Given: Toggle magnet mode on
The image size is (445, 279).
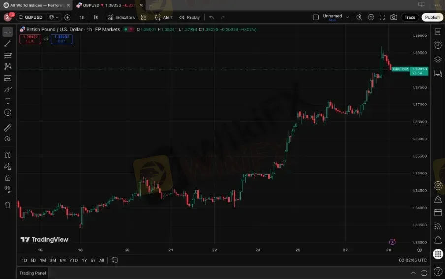Looking at the screenshot, I should coord(8,155).
